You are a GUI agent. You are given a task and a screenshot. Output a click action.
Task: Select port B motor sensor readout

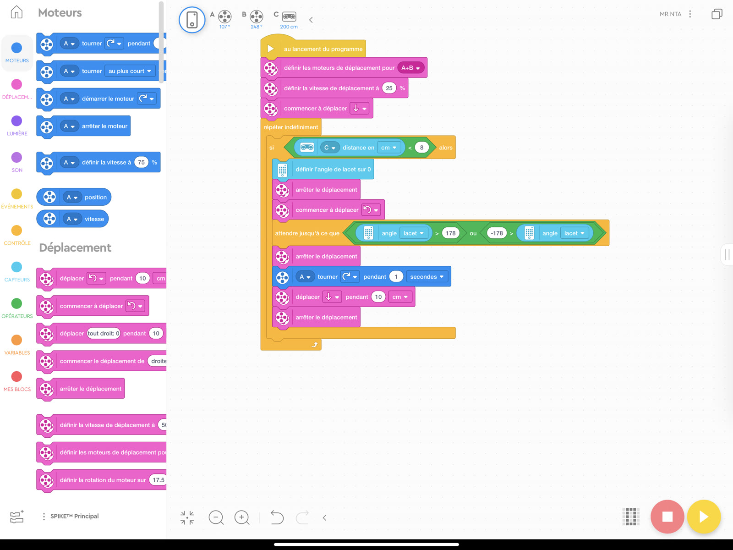[x=257, y=20]
